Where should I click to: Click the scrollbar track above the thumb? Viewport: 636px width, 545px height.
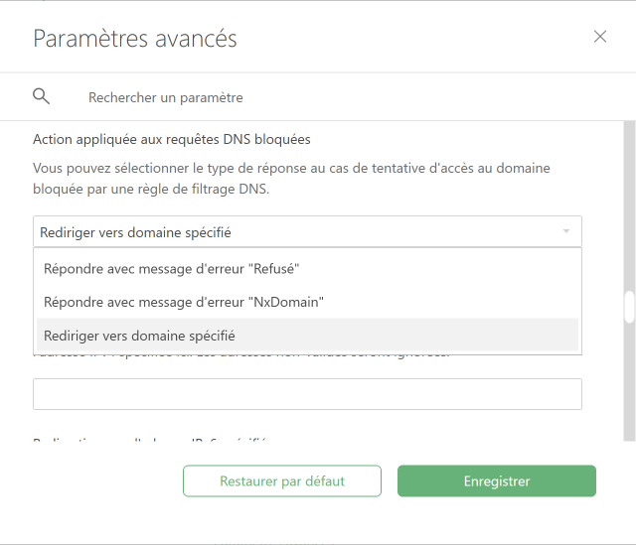coord(629,205)
